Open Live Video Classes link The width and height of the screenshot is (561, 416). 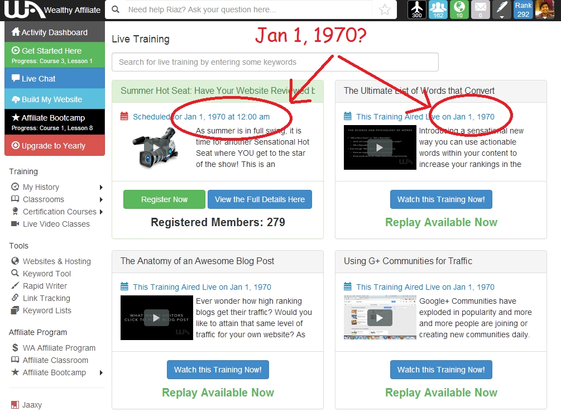tap(56, 224)
